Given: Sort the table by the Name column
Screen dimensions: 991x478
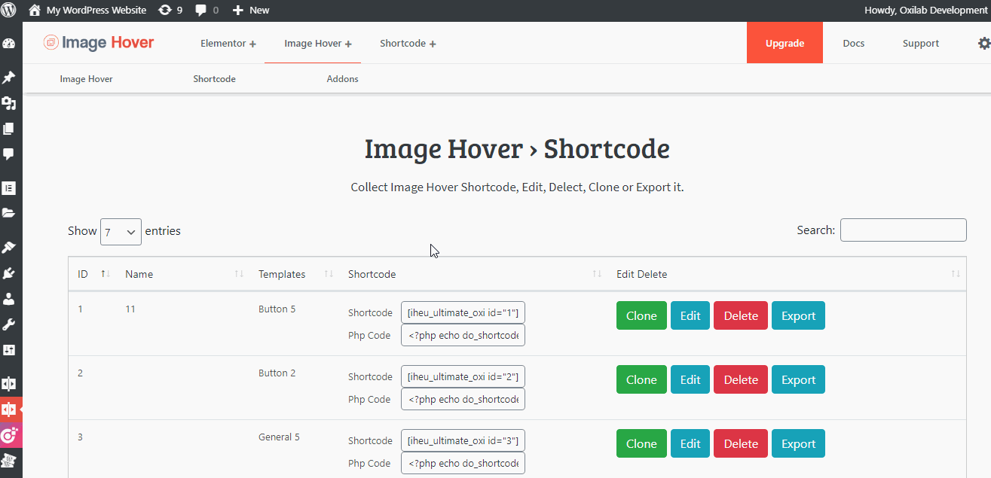Looking at the screenshot, I should (183, 274).
